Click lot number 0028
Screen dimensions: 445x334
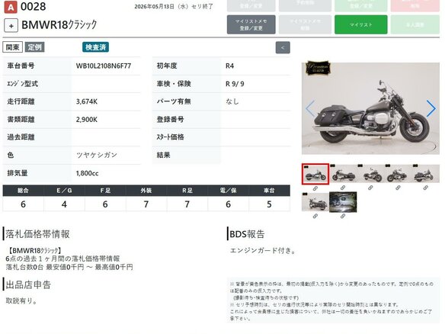click(x=34, y=7)
